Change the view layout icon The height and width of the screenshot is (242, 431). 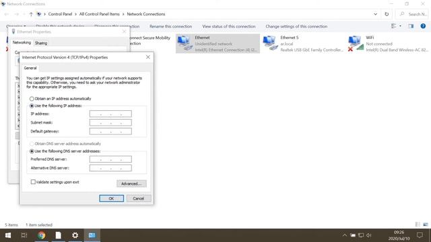point(393,26)
